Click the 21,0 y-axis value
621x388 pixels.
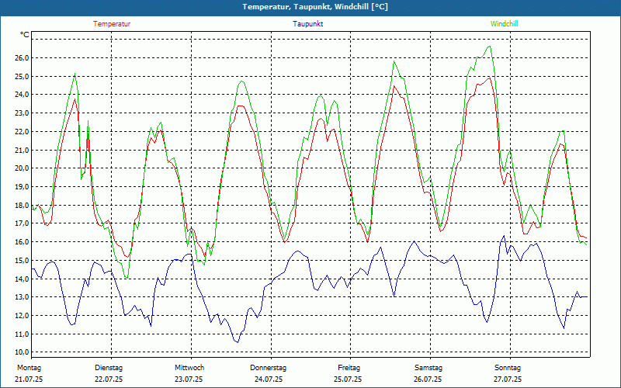point(23,150)
